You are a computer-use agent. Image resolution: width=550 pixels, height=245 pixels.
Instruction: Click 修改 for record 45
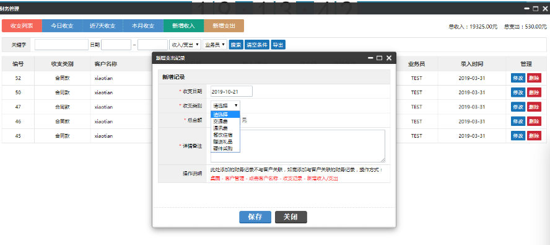518,136
